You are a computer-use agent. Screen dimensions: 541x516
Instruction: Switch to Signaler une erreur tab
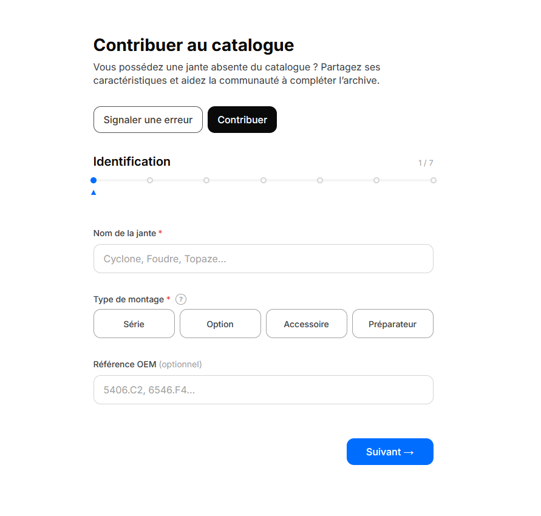point(148,120)
